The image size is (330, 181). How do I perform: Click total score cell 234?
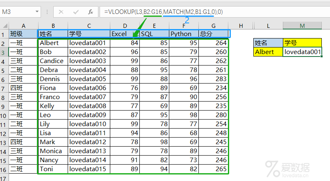214,88
